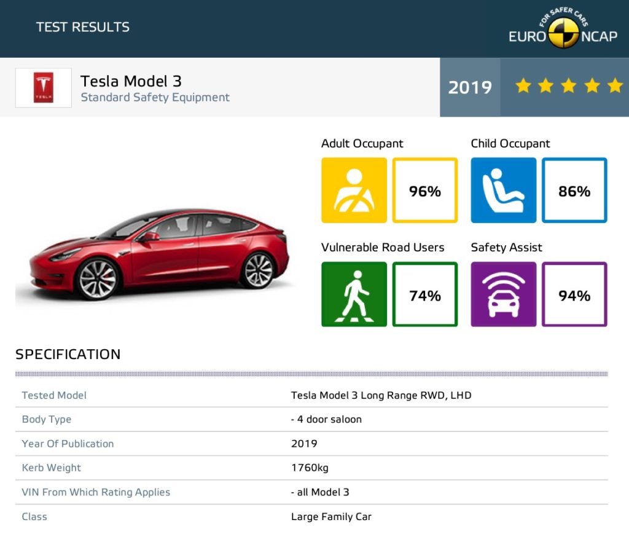Select the 96% Adult Occupant score
629x544 pixels.
(425, 190)
